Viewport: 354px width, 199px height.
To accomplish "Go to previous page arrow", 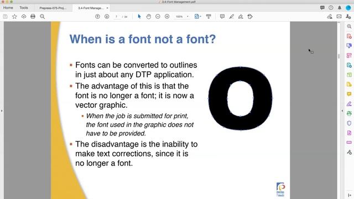I will click(x=97, y=17).
